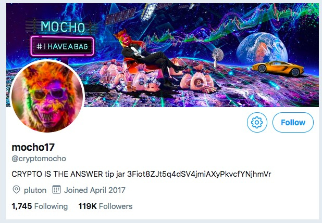Click the dollar-sign money bag in banner
Screen dimensions: 322x223
pyautogui.click(x=141, y=81)
